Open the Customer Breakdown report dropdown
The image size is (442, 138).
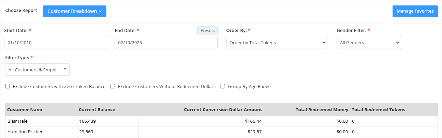[74, 11]
